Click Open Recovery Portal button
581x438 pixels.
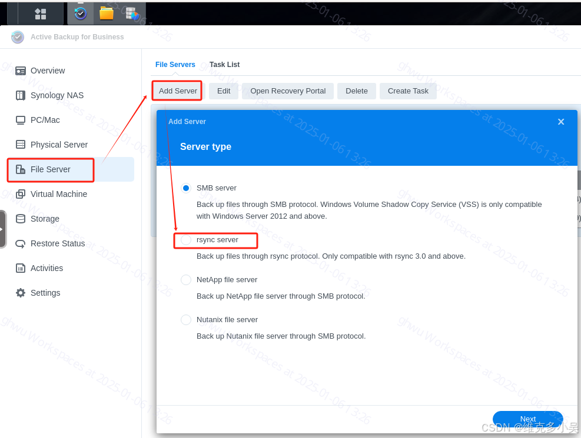pos(288,91)
